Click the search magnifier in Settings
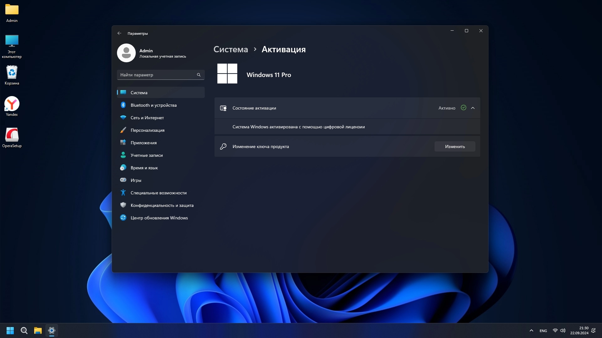This screenshot has width=602, height=338. click(198, 75)
